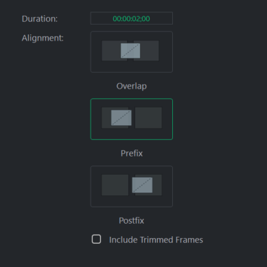Click left clip block in Overlap diagram
Screen dimensions: 267x267
click(111, 51)
